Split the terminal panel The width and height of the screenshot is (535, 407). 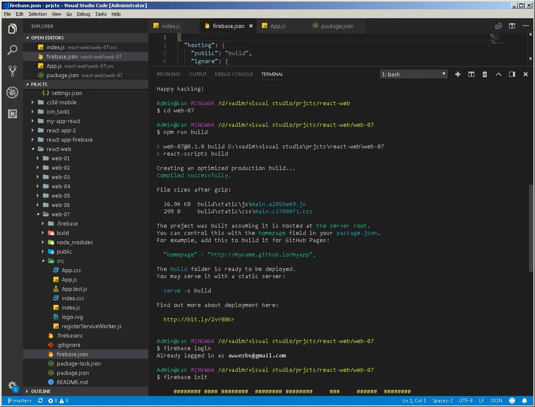pyautogui.click(x=471, y=74)
